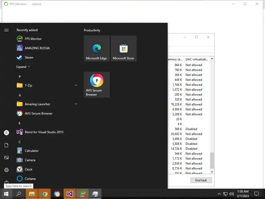Image resolution: width=265 pixels, height=199 pixels.
Task: Switch to Task Manager on taskbar
Action: tap(95, 194)
